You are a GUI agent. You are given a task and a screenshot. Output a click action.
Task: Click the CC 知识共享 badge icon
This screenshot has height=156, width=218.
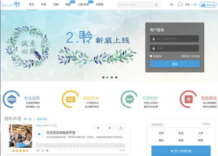70,99
